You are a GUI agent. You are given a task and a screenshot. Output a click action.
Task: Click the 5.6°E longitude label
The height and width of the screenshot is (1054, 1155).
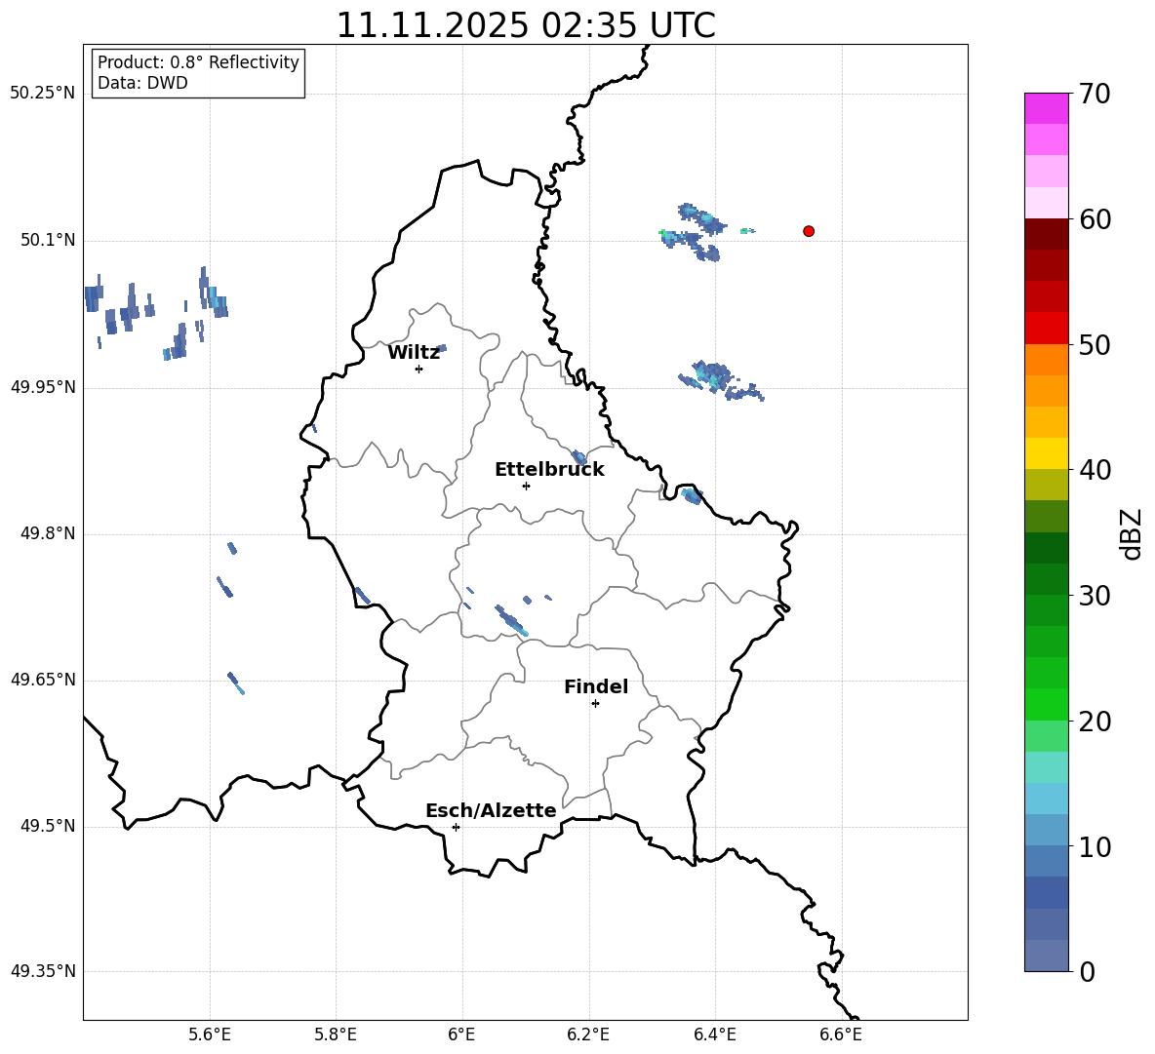pyautogui.click(x=209, y=1034)
